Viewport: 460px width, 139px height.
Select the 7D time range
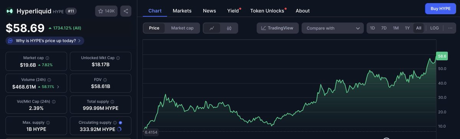tap(384, 28)
